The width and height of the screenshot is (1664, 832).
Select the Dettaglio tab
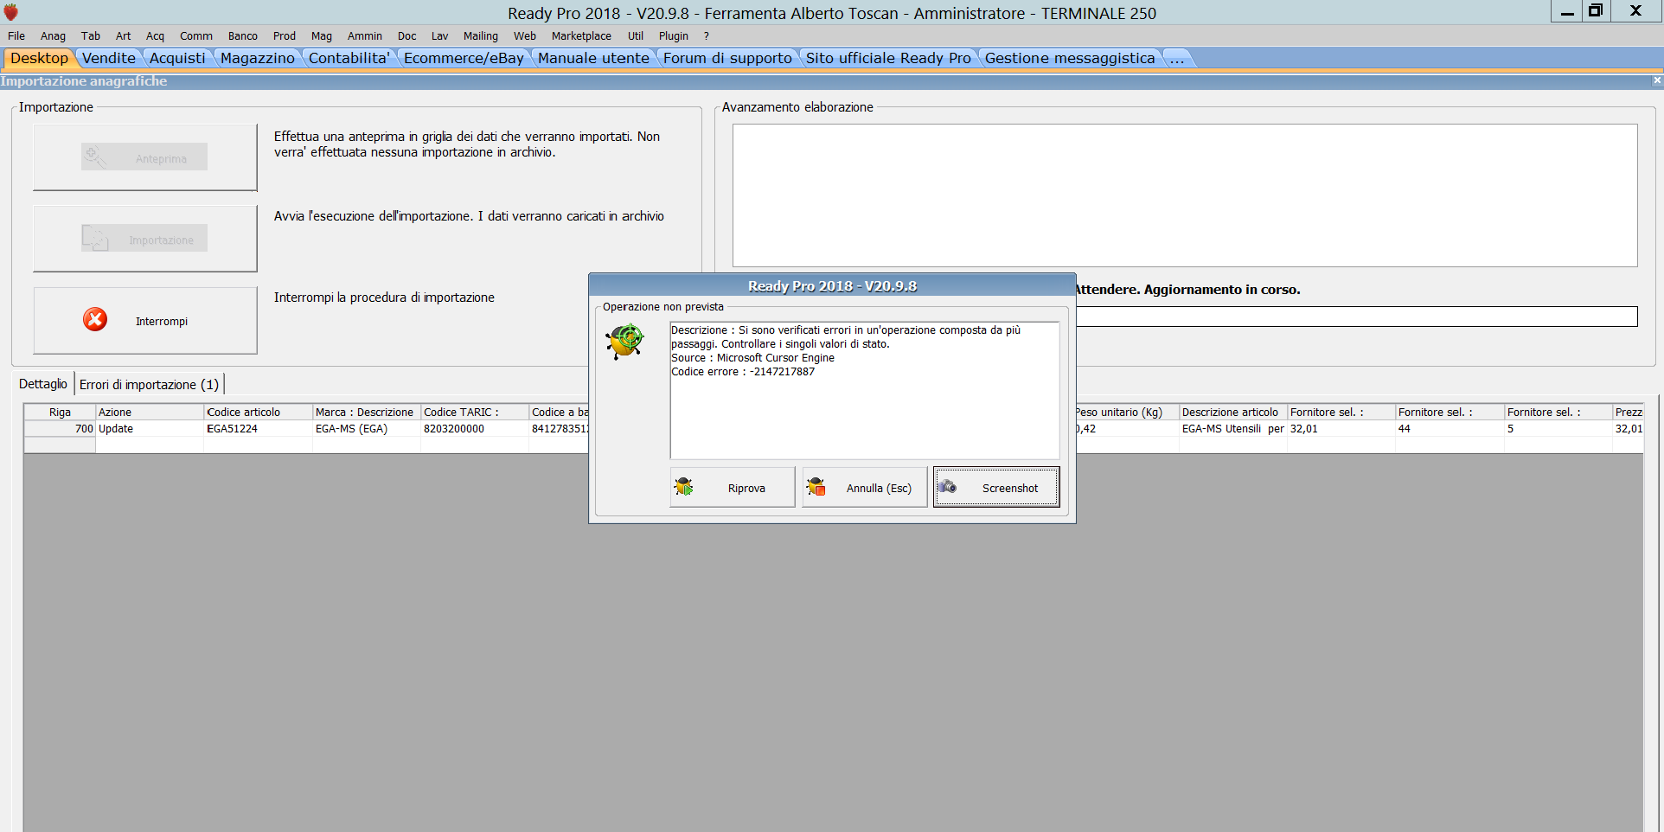click(x=43, y=384)
